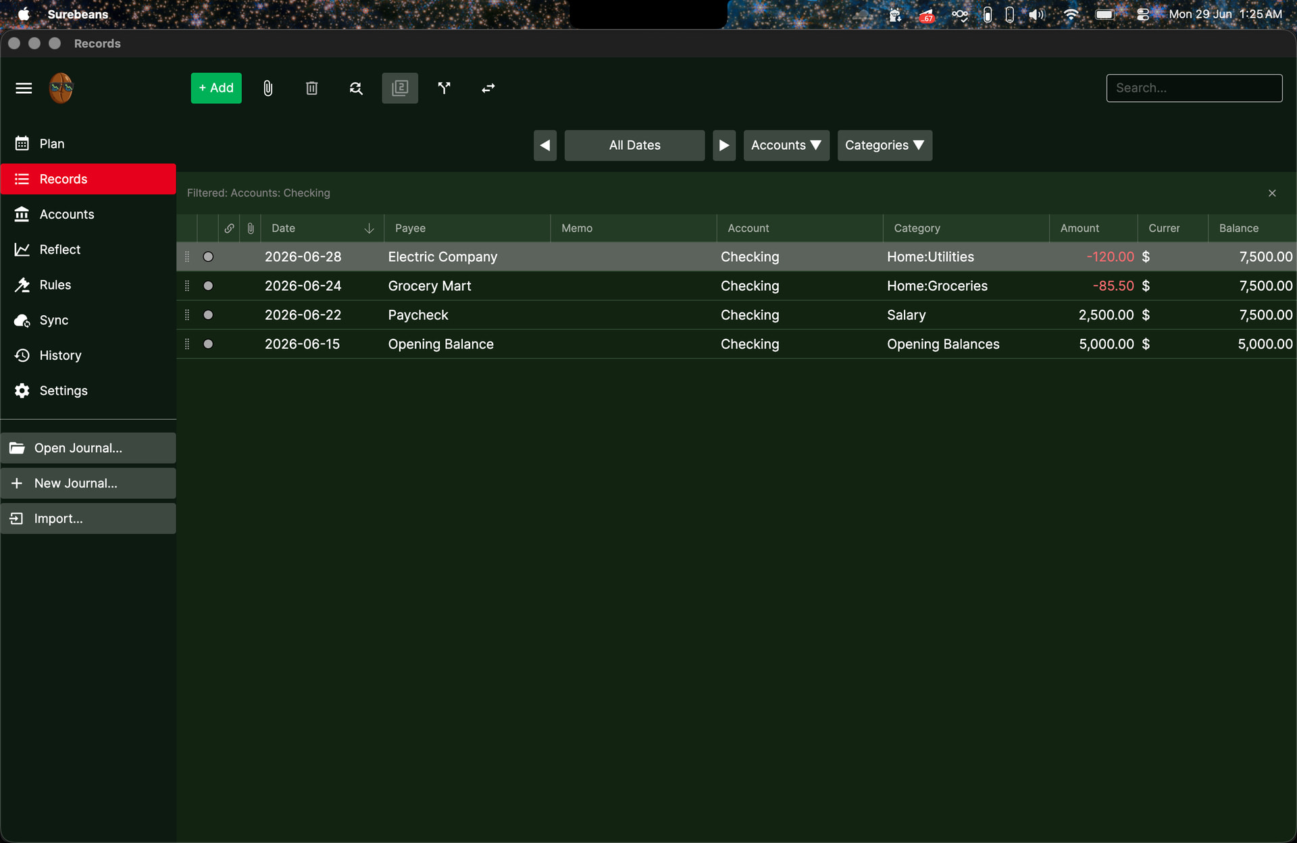Click the Search input field
This screenshot has height=843, width=1297.
coord(1194,88)
